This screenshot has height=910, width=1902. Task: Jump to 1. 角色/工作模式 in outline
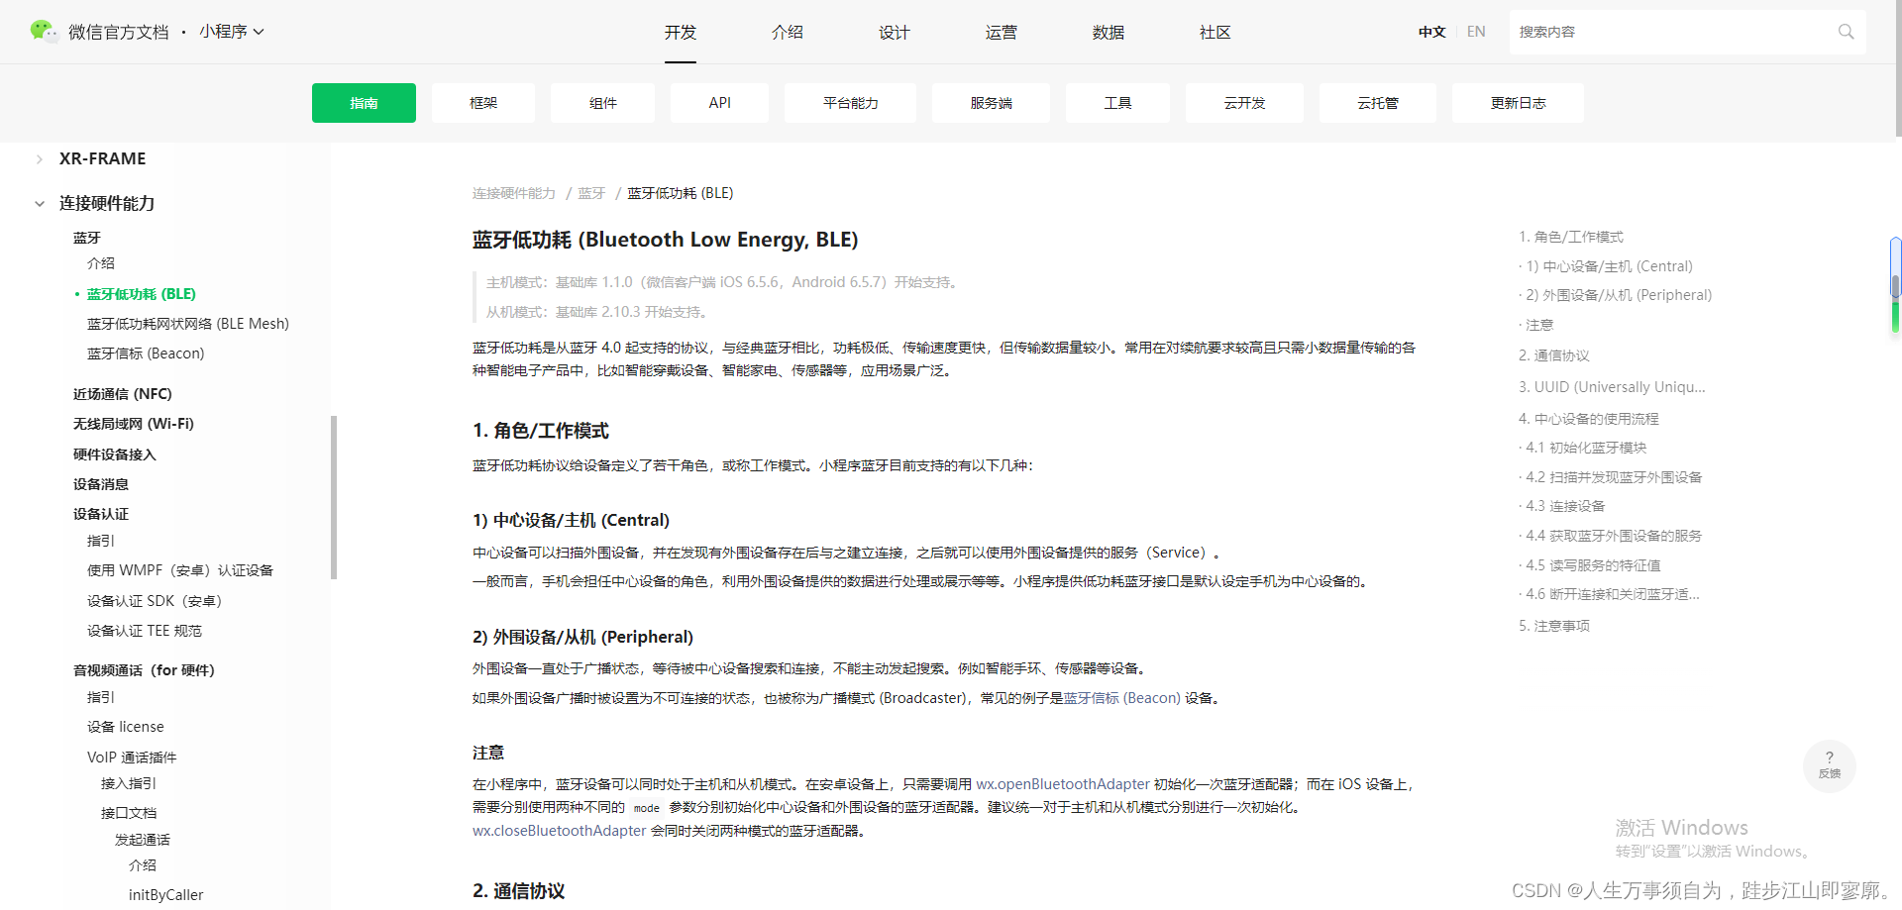[1571, 237]
